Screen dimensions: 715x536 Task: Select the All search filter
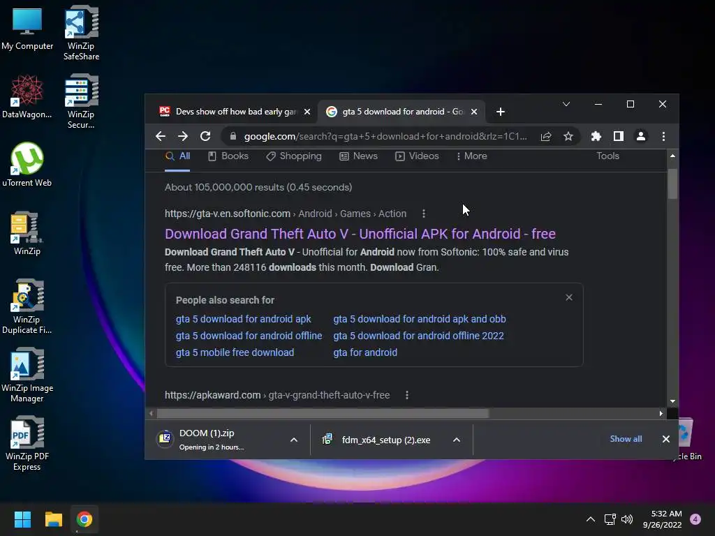tap(177, 156)
